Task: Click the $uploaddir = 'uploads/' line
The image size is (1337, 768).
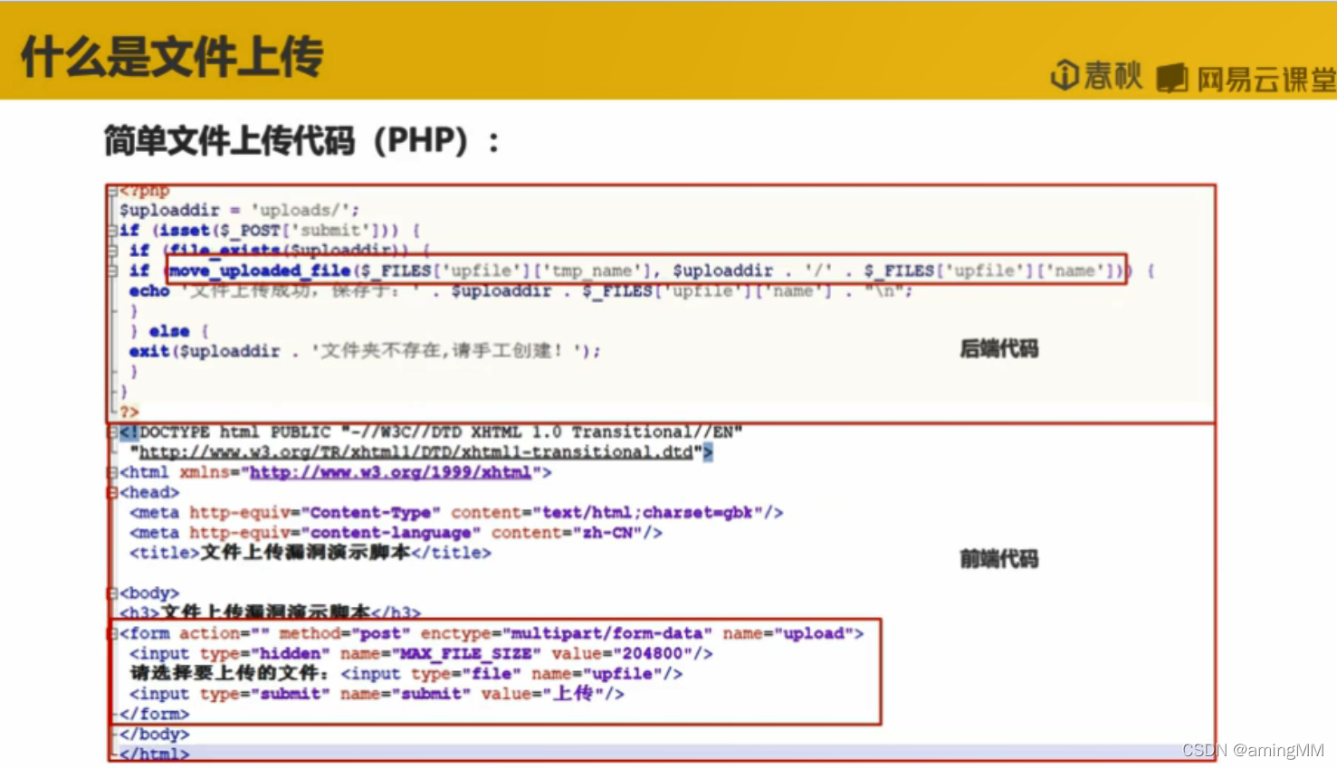Action: [x=239, y=210]
